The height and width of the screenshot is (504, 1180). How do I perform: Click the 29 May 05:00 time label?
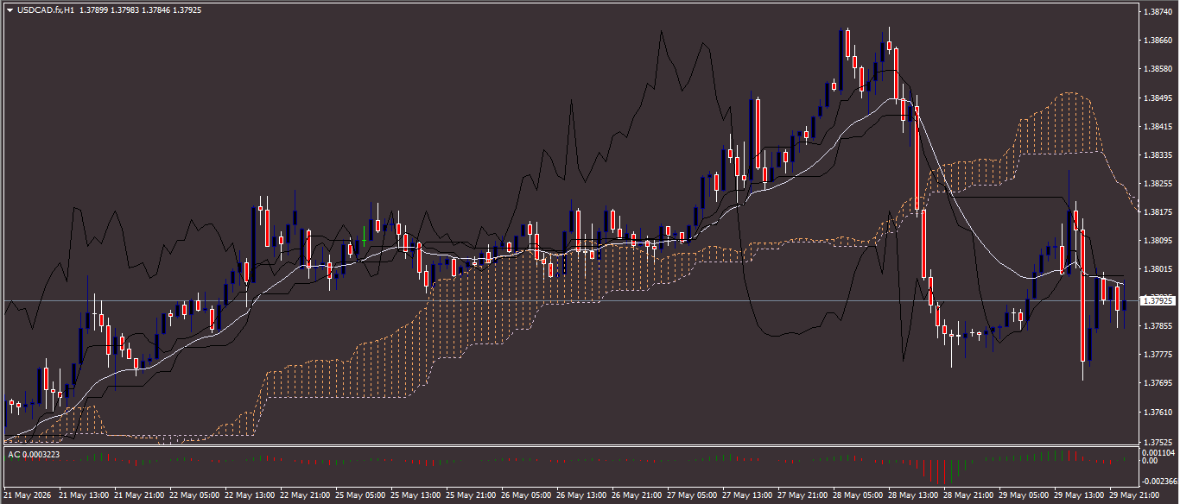tap(1024, 496)
